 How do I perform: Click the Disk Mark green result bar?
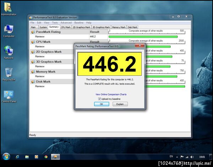[165, 87]
